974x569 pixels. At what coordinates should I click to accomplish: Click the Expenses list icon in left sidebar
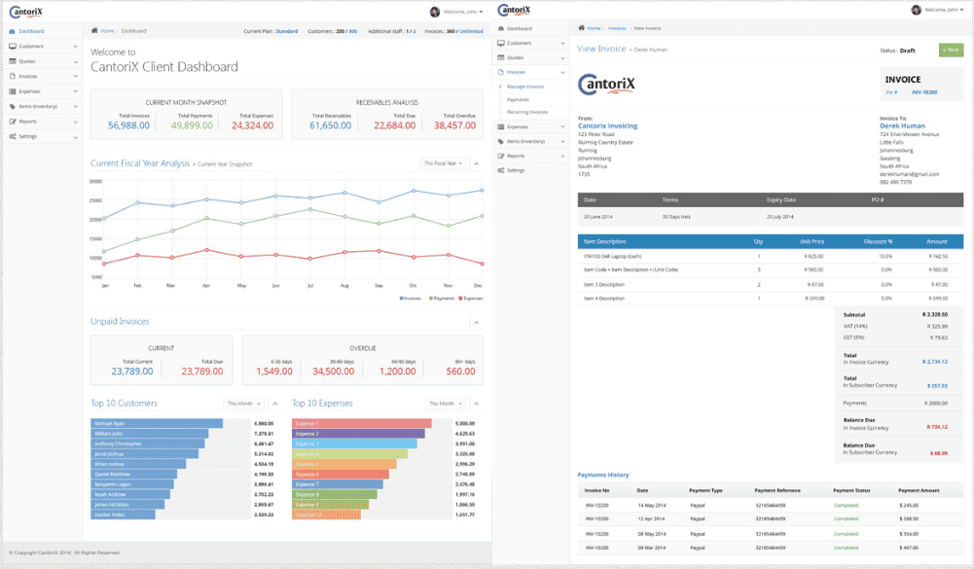tap(13, 91)
